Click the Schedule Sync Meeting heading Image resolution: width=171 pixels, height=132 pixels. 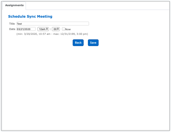[30, 17]
